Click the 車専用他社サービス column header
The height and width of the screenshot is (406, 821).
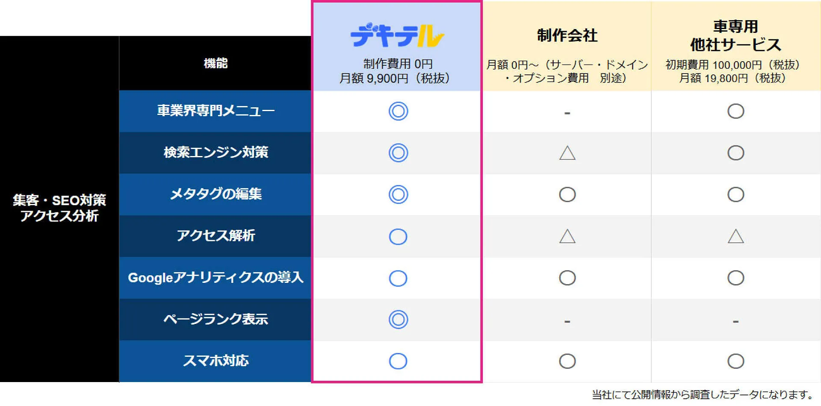(x=736, y=46)
